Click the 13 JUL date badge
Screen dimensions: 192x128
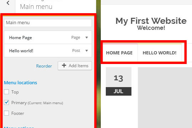pos(119,81)
